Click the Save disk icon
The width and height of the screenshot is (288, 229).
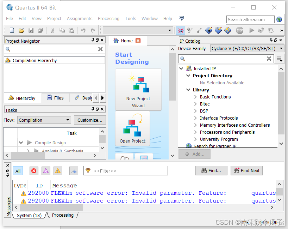[31, 30]
